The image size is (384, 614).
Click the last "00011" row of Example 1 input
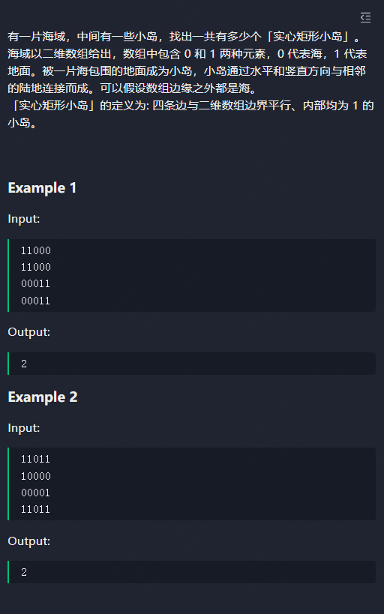click(x=36, y=301)
